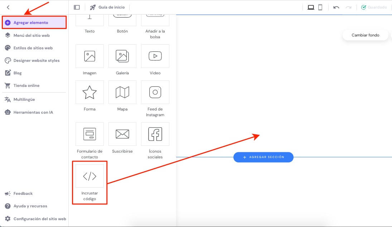Pick the Mapa element icon

pos(122,93)
